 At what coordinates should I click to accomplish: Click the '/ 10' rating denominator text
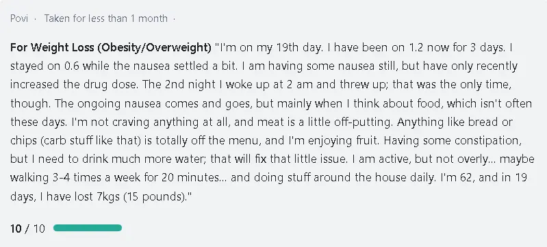[x=35, y=229]
